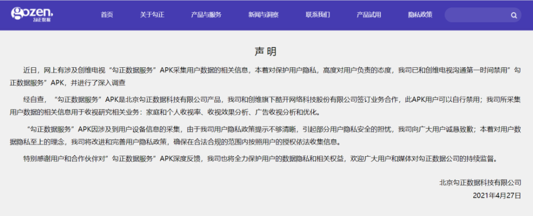Click the 声明 page heading

click(x=266, y=52)
